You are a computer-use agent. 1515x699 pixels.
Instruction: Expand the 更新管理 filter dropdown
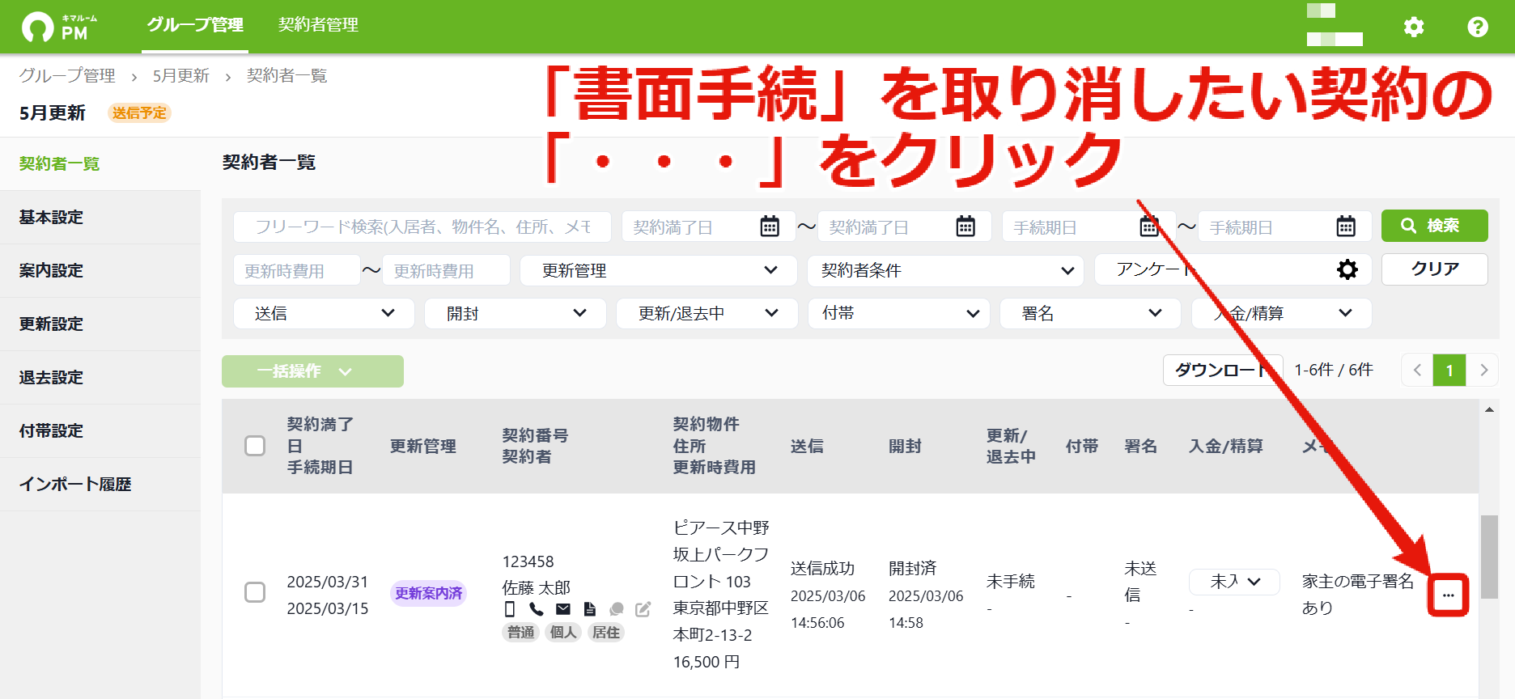coord(658,270)
